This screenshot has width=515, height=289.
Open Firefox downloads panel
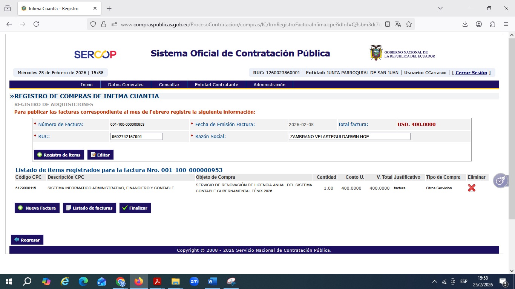click(x=465, y=24)
